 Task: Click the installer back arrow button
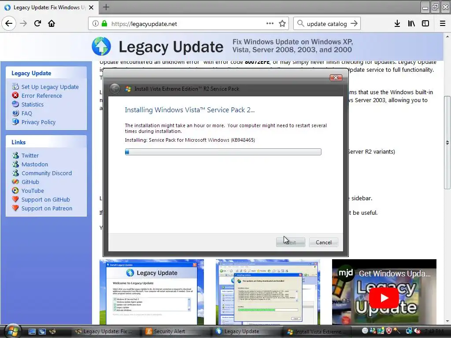click(115, 88)
